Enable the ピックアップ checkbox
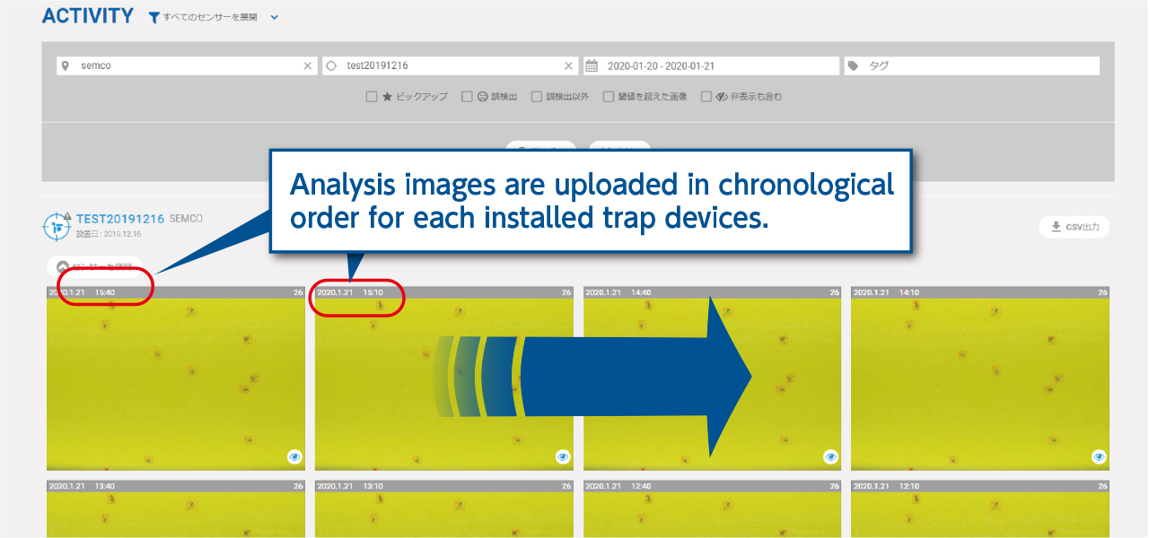This screenshot has height=538, width=1149. pyautogui.click(x=372, y=97)
